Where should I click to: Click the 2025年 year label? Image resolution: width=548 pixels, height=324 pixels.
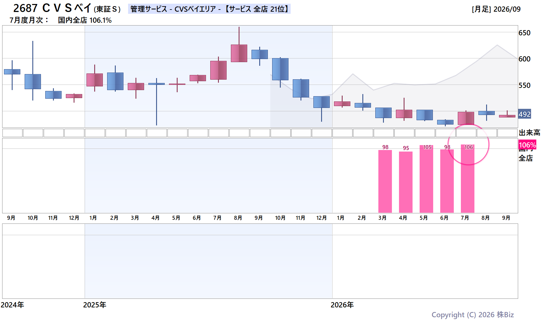95,305
